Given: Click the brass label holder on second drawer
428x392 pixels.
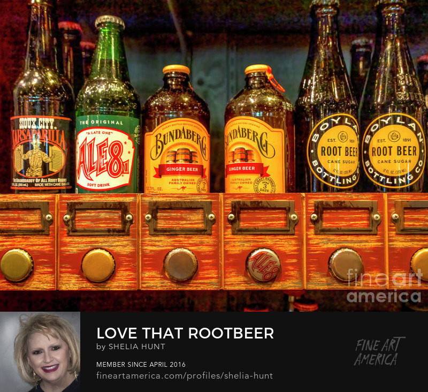Looking at the screenshot, I should 98,218.
